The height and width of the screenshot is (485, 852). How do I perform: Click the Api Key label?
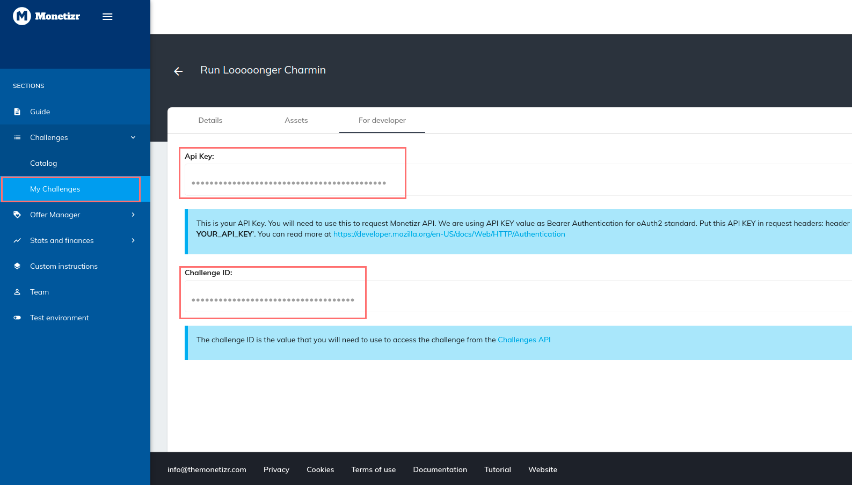tap(199, 156)
